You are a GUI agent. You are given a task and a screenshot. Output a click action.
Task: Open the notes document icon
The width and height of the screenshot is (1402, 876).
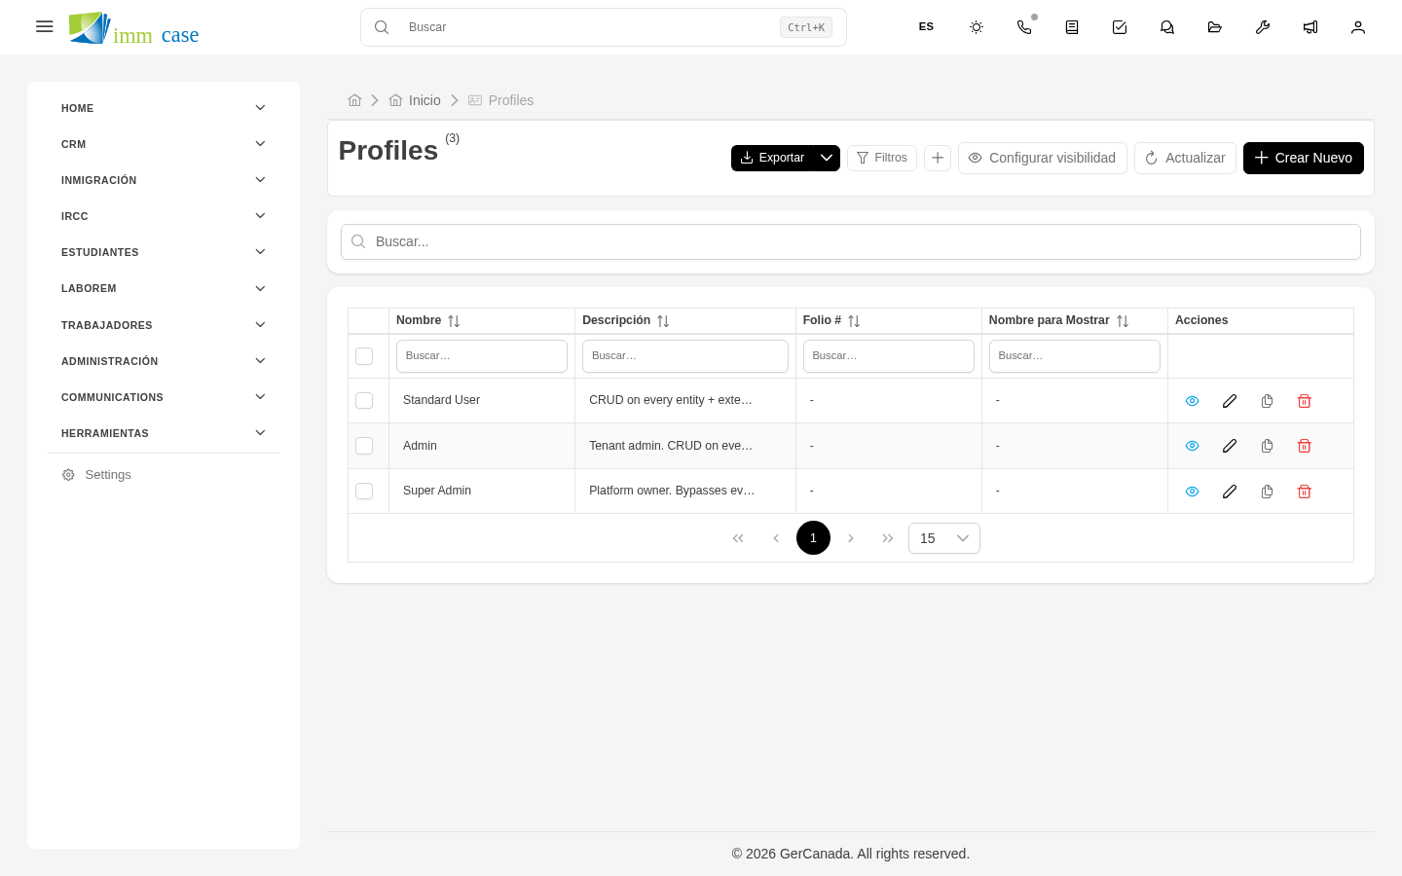pyautogui.click(x=1072, y=27)
